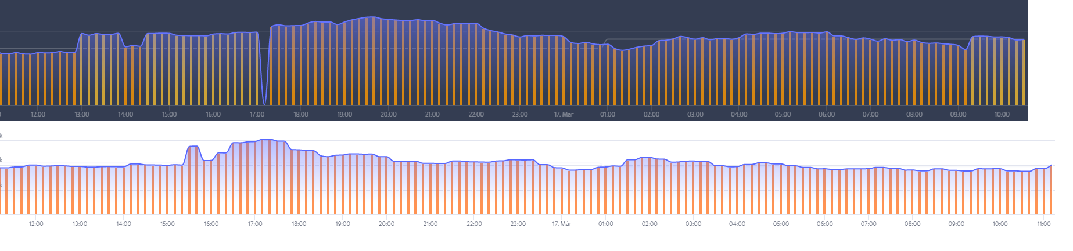Click the '17. Mar' date label on dark chart
This screenshot has height=251, width=1073.
coord(564,114)
